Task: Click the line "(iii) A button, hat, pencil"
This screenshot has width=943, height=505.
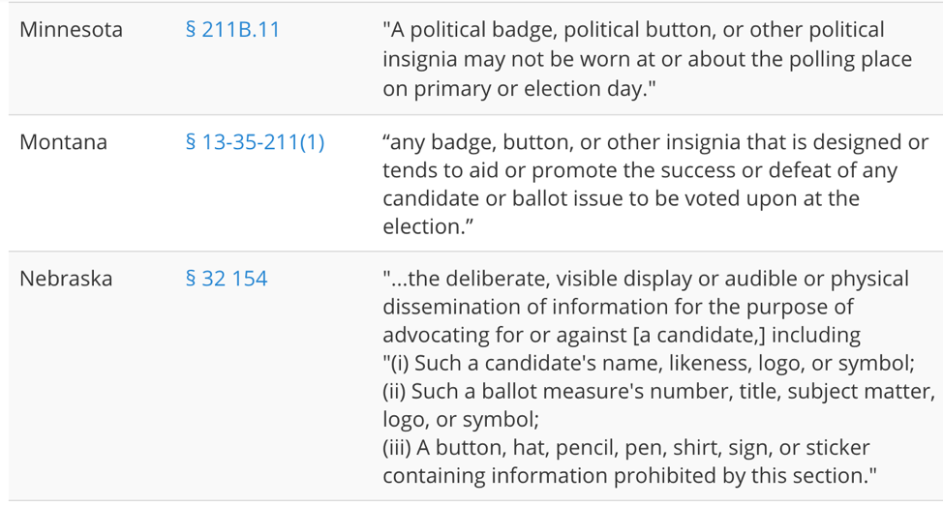Action: point(626,448)
